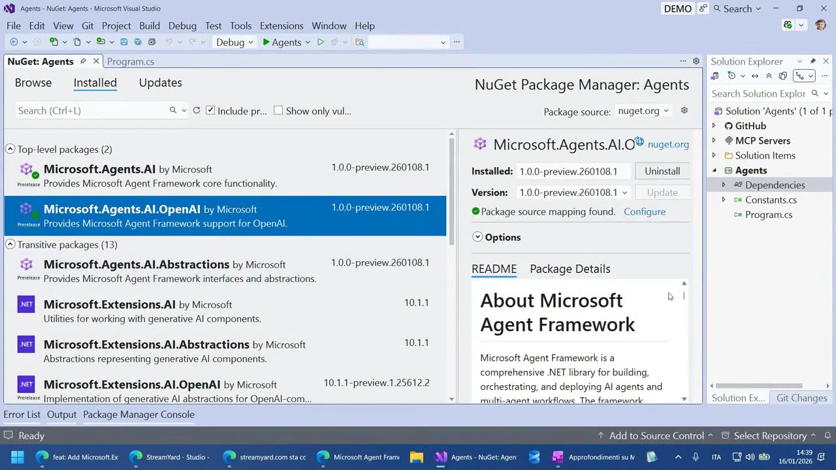The image size is (836, 470).
Task: Click Select Repository in status bar
Action: click(769, 435)
